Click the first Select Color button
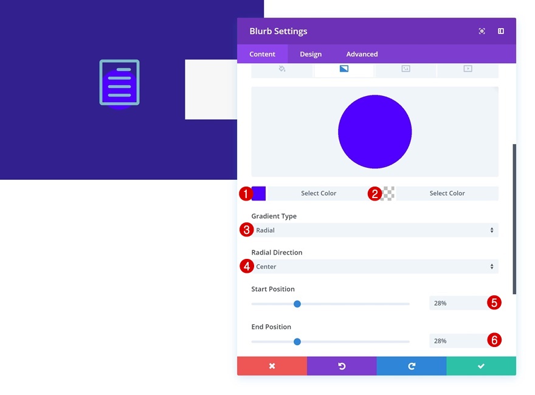The height and width of the screenshot is (395, 535). click(319, 193)
